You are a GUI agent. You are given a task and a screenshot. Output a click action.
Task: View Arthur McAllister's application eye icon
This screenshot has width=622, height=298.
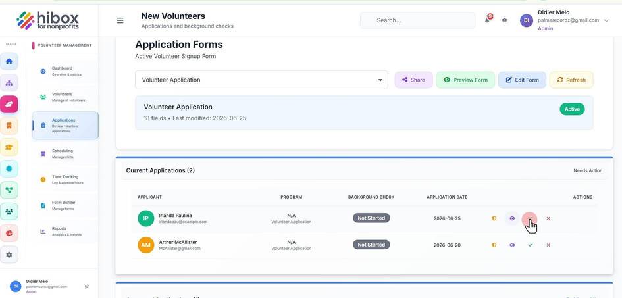point(512,245)
